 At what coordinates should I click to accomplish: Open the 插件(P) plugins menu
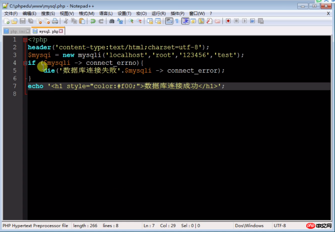click(177, 13)
